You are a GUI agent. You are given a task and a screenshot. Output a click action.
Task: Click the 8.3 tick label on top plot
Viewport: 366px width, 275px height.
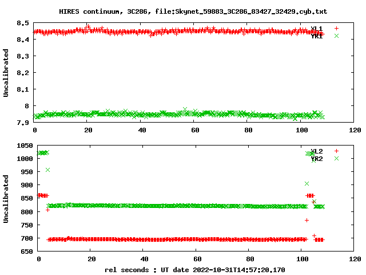23,56
